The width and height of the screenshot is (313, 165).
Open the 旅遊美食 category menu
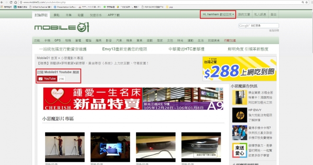[x=214, y=40]
